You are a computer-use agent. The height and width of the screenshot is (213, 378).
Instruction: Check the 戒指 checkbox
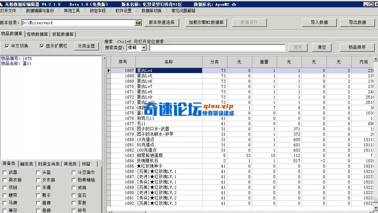(x=73, y=187)
